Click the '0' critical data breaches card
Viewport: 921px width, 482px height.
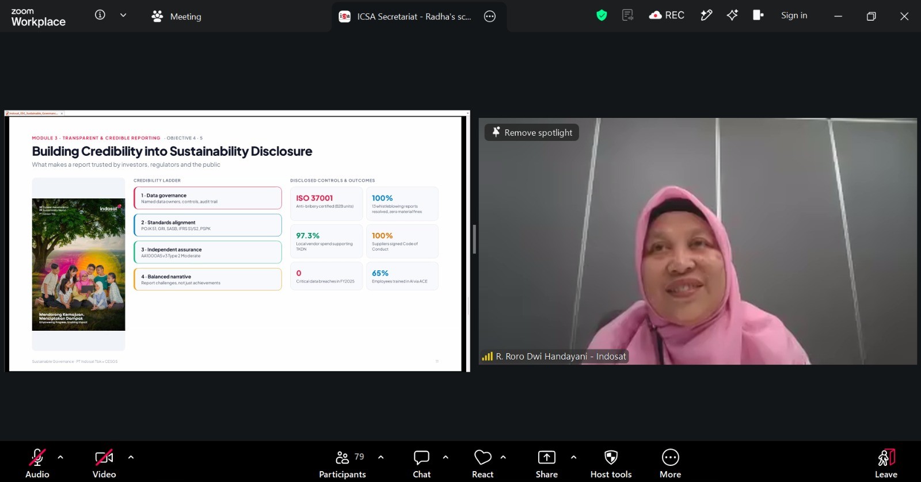click(x=326, y=276)
